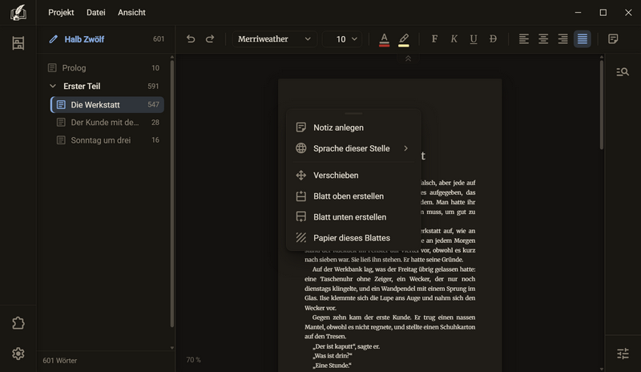The width and height of the screenshot is (641, 372).
Task: Align text to the left
Action: [524, 38]
